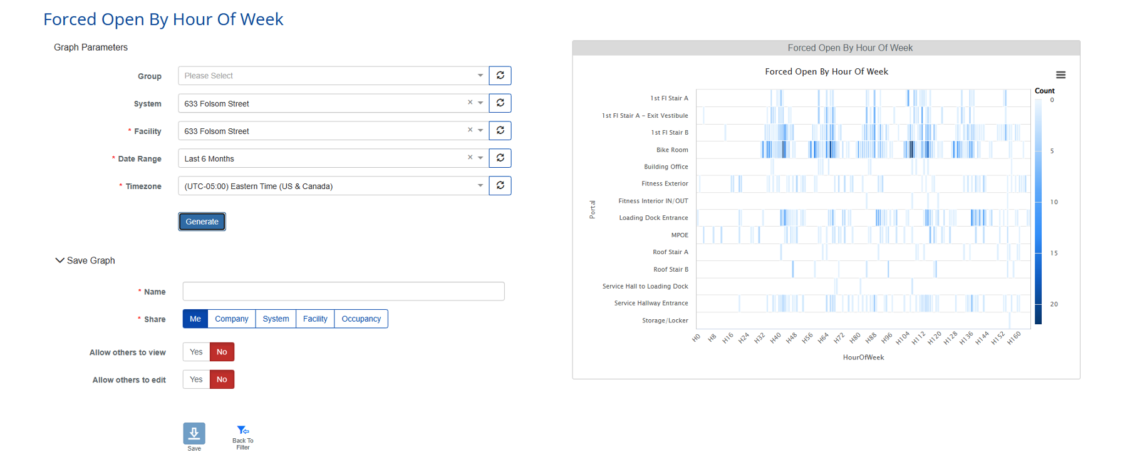Image resolution: width=1135 pixels, height=472 pixels.
Task: Click the Count color gradient legend
Action: tap(1038, 212)
